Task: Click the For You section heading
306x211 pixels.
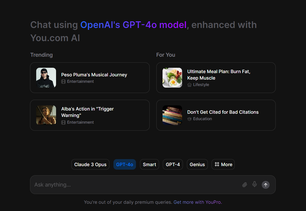Action: tap(166, 55)
